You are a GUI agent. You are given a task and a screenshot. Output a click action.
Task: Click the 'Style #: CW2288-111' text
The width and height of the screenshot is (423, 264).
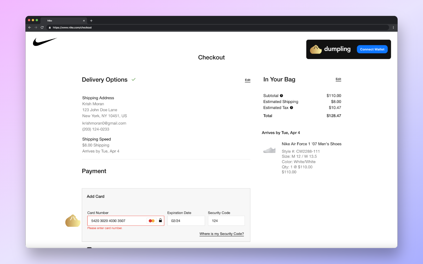coord(301,151)
